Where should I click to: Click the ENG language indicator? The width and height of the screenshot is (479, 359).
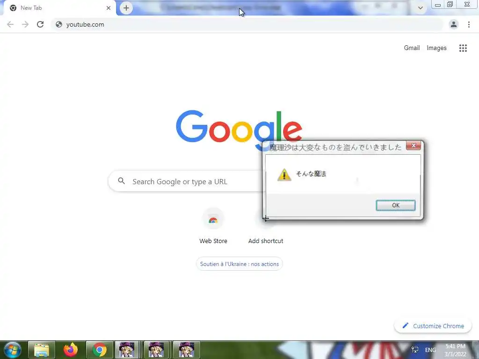pos(430,350)
